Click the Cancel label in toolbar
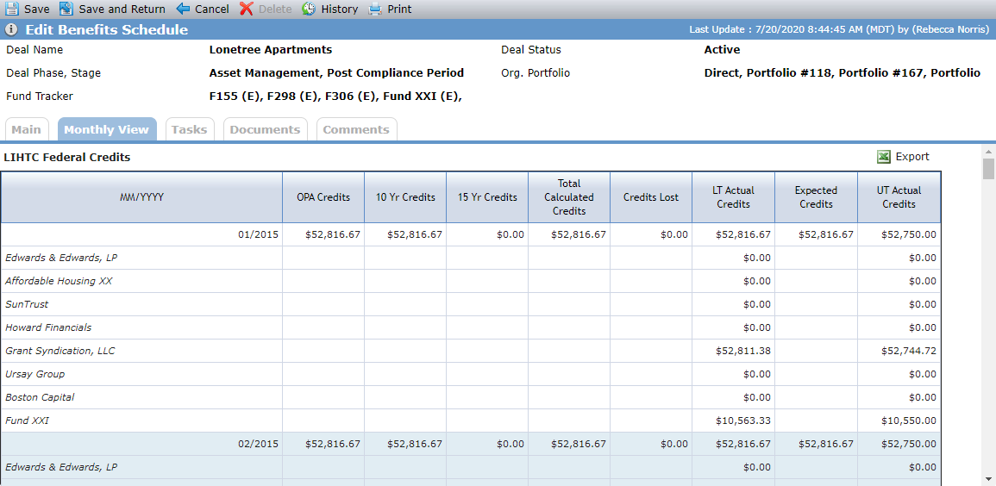The width and height of the screenshot is (996, 486). 212,9
